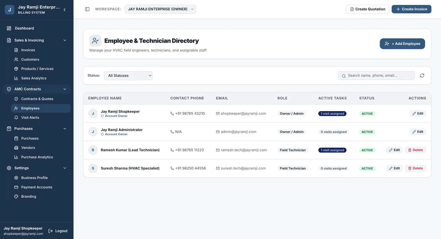Toggle the sidebar panel icon near Workspace
Screen dimensions: 441x239
[x=87, y=9]
